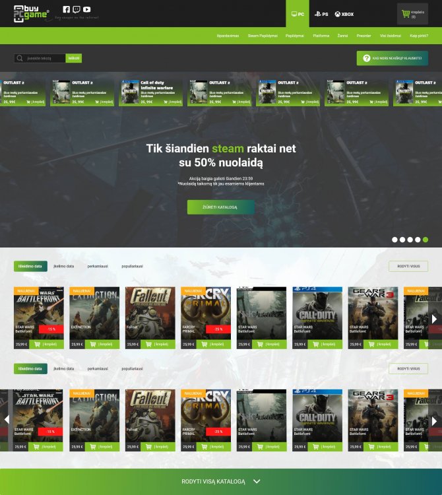Select the active green hero slide dot

[426, 240]
